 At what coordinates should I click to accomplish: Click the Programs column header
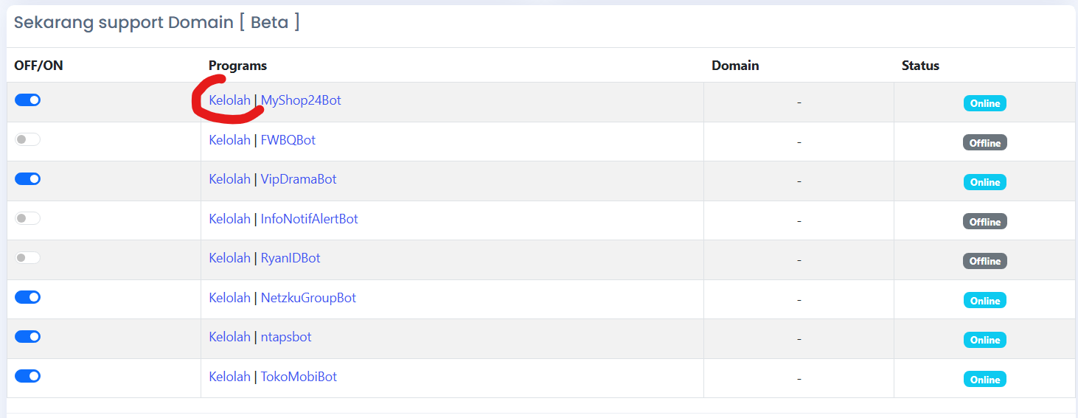[237, 66]
